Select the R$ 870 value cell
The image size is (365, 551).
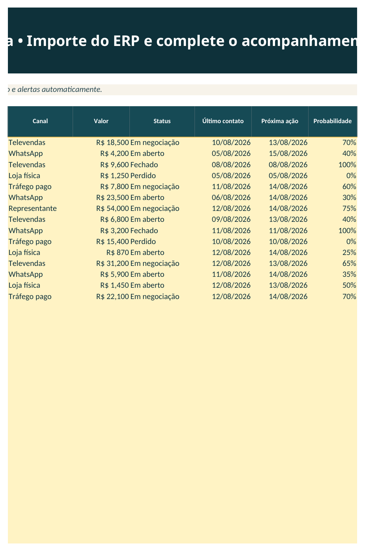(101, 252)
